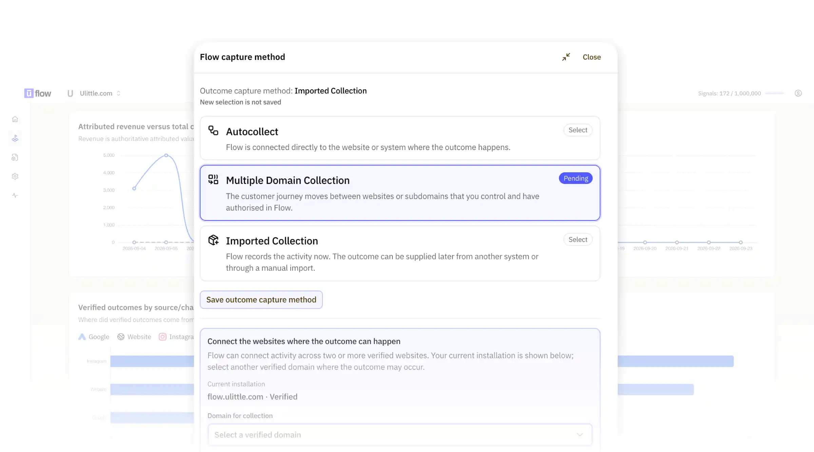814x452 pixels.
Task: Click the flow logo in header
Action: (38, 93)
